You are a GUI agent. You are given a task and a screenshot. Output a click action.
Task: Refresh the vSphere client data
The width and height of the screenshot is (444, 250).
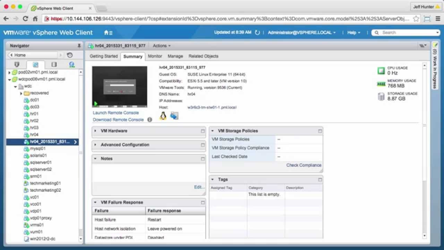pyautogui.click(x=257, y=33)
